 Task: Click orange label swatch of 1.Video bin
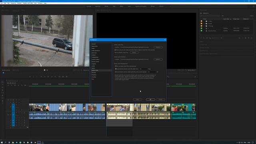tap(201, 21)
